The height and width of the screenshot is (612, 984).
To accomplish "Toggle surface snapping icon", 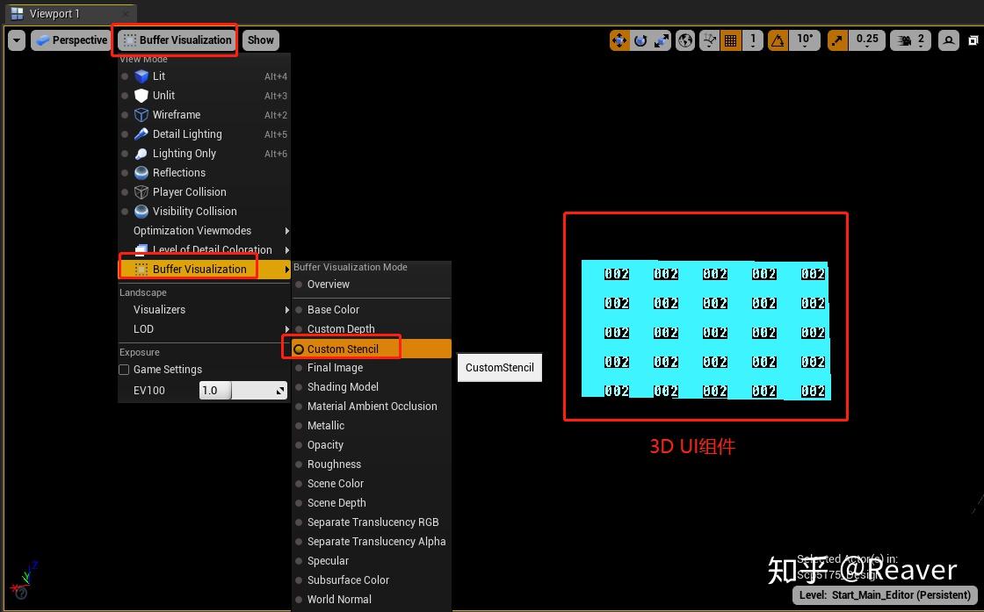I will [x=709, y=40].
